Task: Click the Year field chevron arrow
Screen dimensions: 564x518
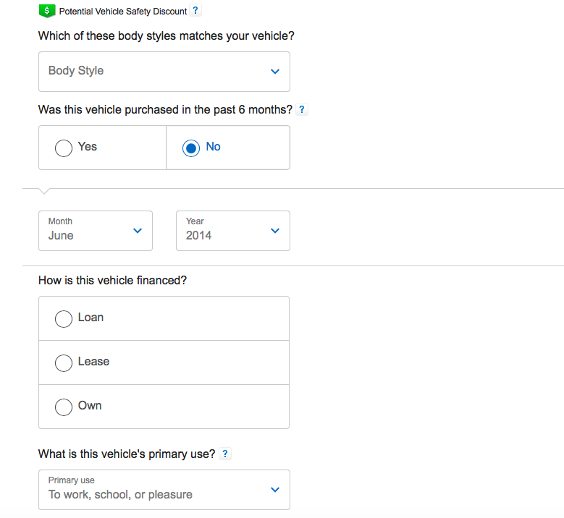Action: click(274, 231)
